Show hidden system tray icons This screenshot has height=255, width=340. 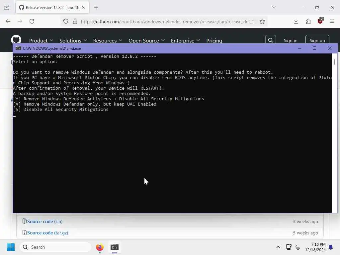pyautogui.click(x=278, y=247)
